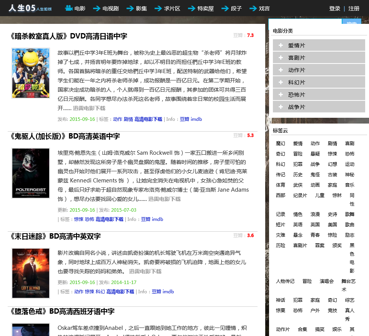This screenshot has height=336, width=369.
Task: Open 《堕落色戒》 movie title
Action: (x=62, y=311)
